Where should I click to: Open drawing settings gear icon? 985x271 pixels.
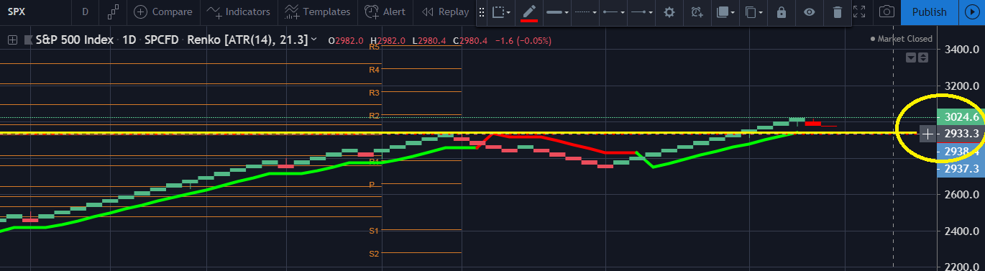(669, 12)
